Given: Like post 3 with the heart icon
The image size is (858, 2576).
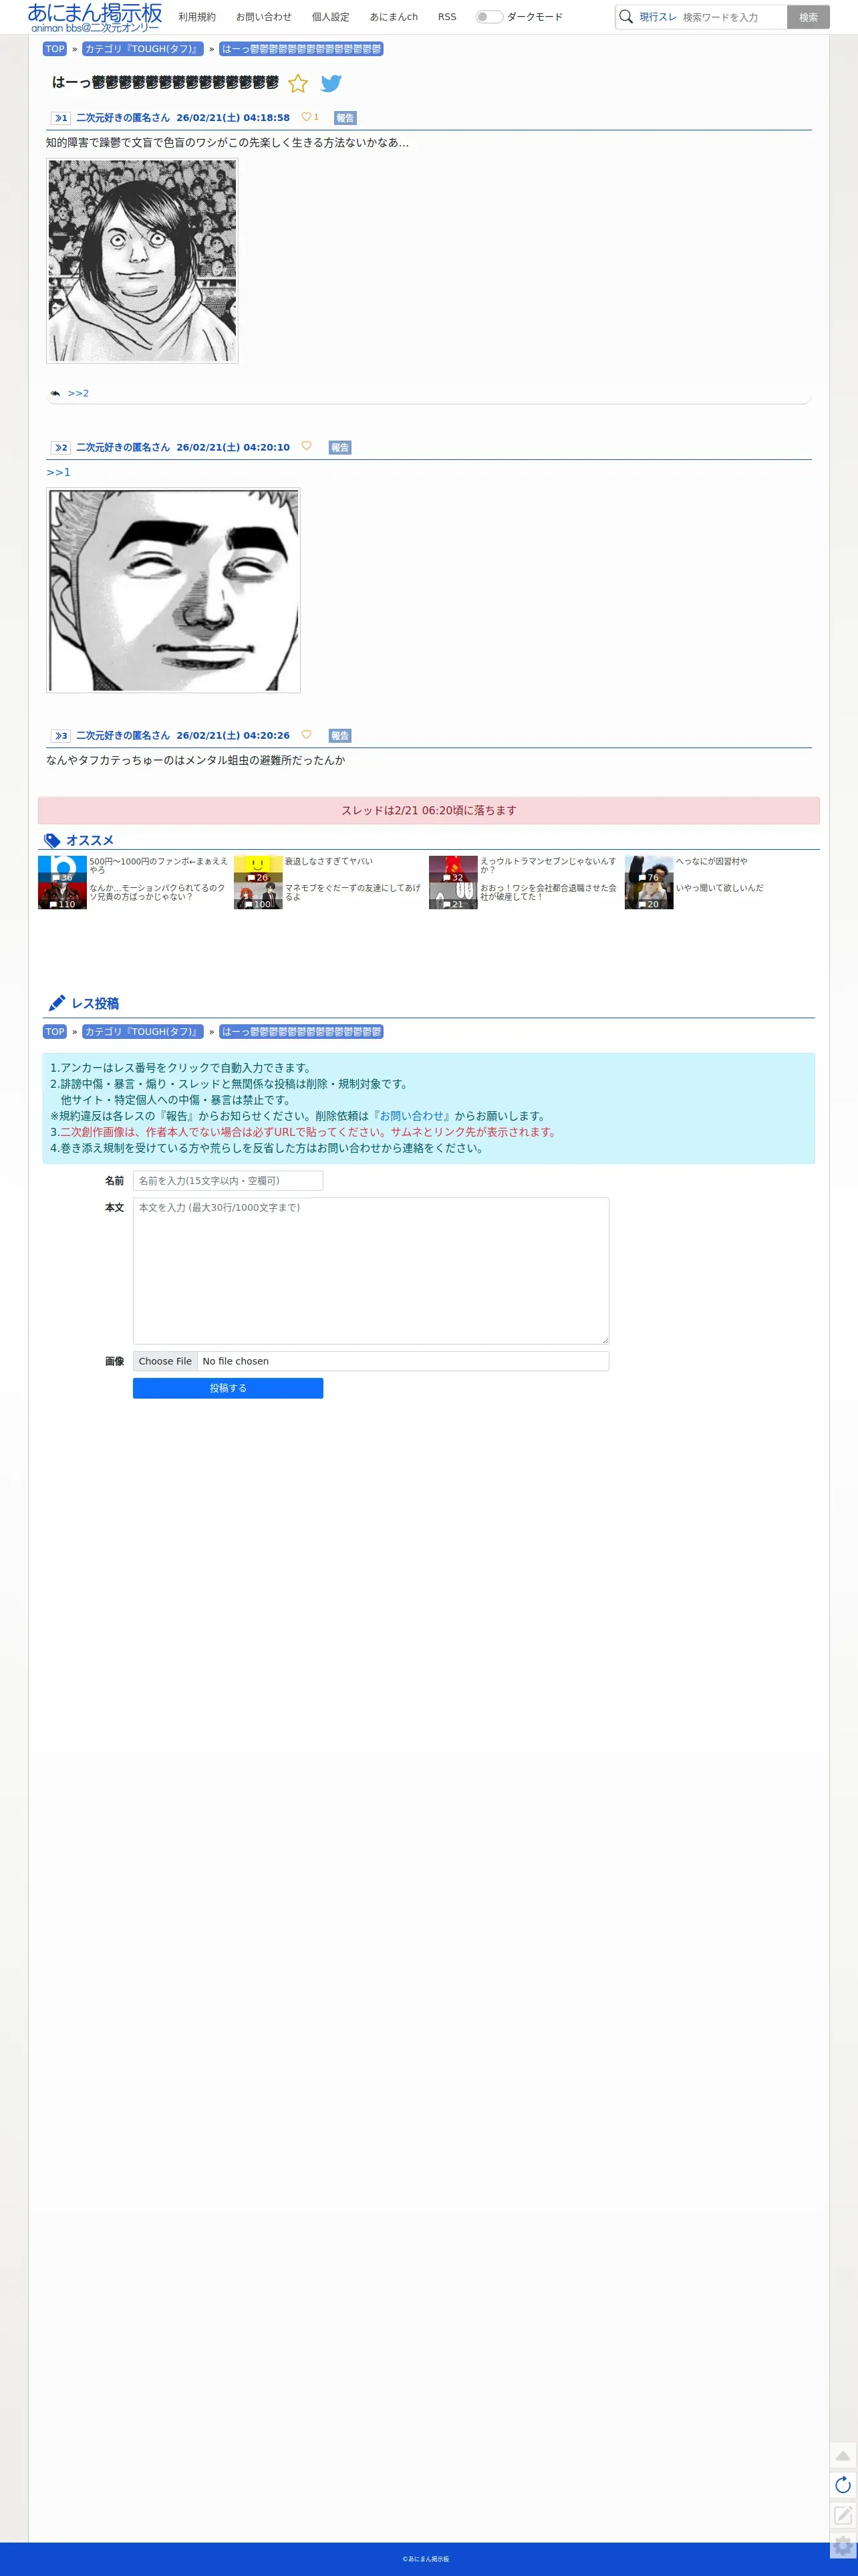Looking at the screenshot, I should (x=306, y=734).
